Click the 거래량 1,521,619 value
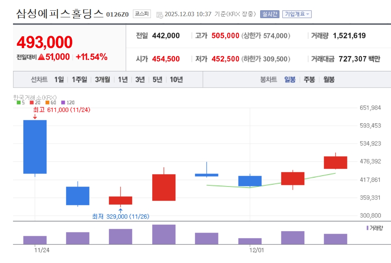This screenshot has height=263, width=391. [349, 35]
